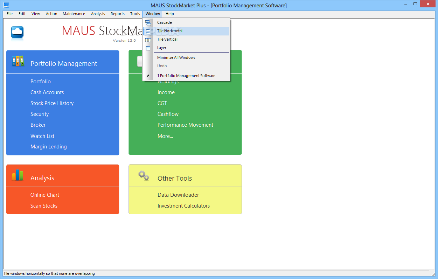Click the status bar tile windows hint text
The width and height of the screenshot is (438, 279).
[49, 273]
